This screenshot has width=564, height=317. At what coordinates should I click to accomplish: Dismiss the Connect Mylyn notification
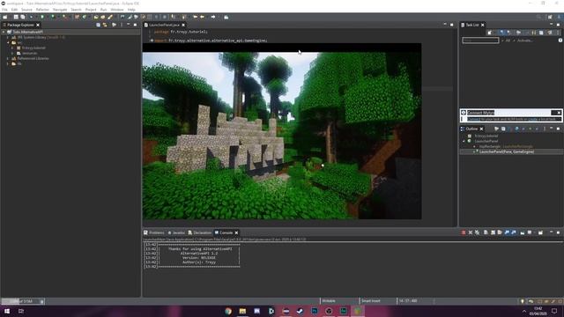(x=559, y=113)
